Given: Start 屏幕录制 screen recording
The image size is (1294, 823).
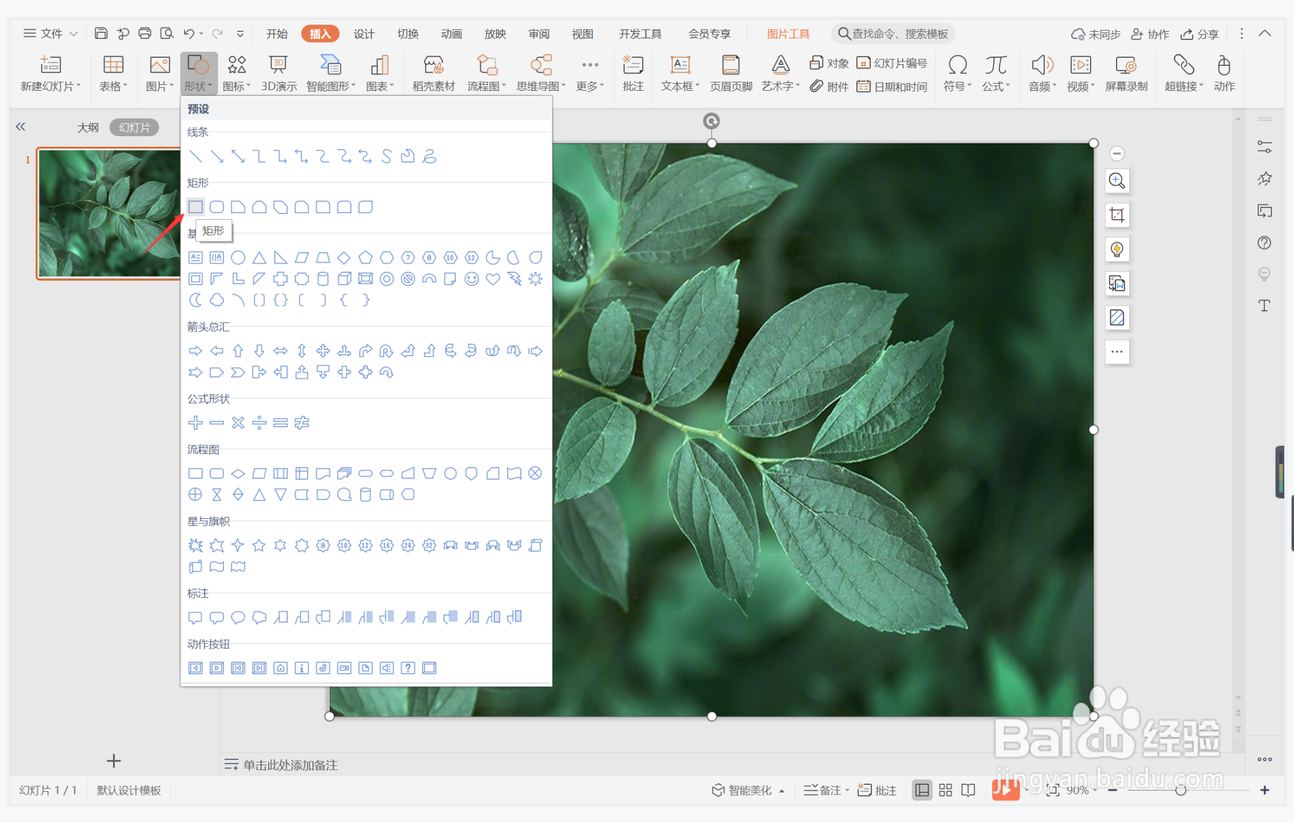Looking at the screenshot, I should pyautogui.click(x=1126, y=73).
